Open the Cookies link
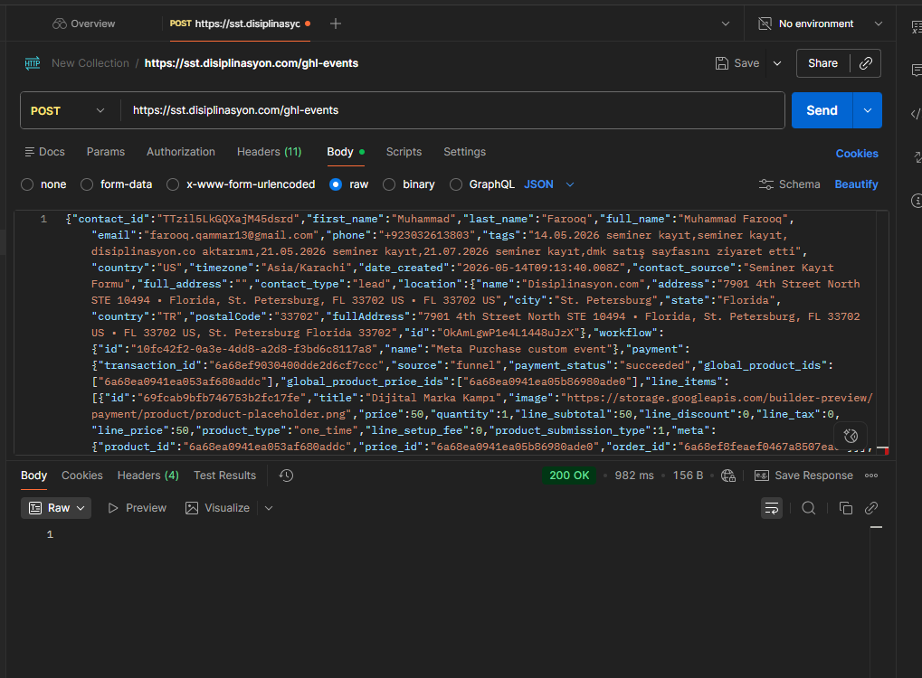The height and width of the screenshot is (678, 922). 857,154
